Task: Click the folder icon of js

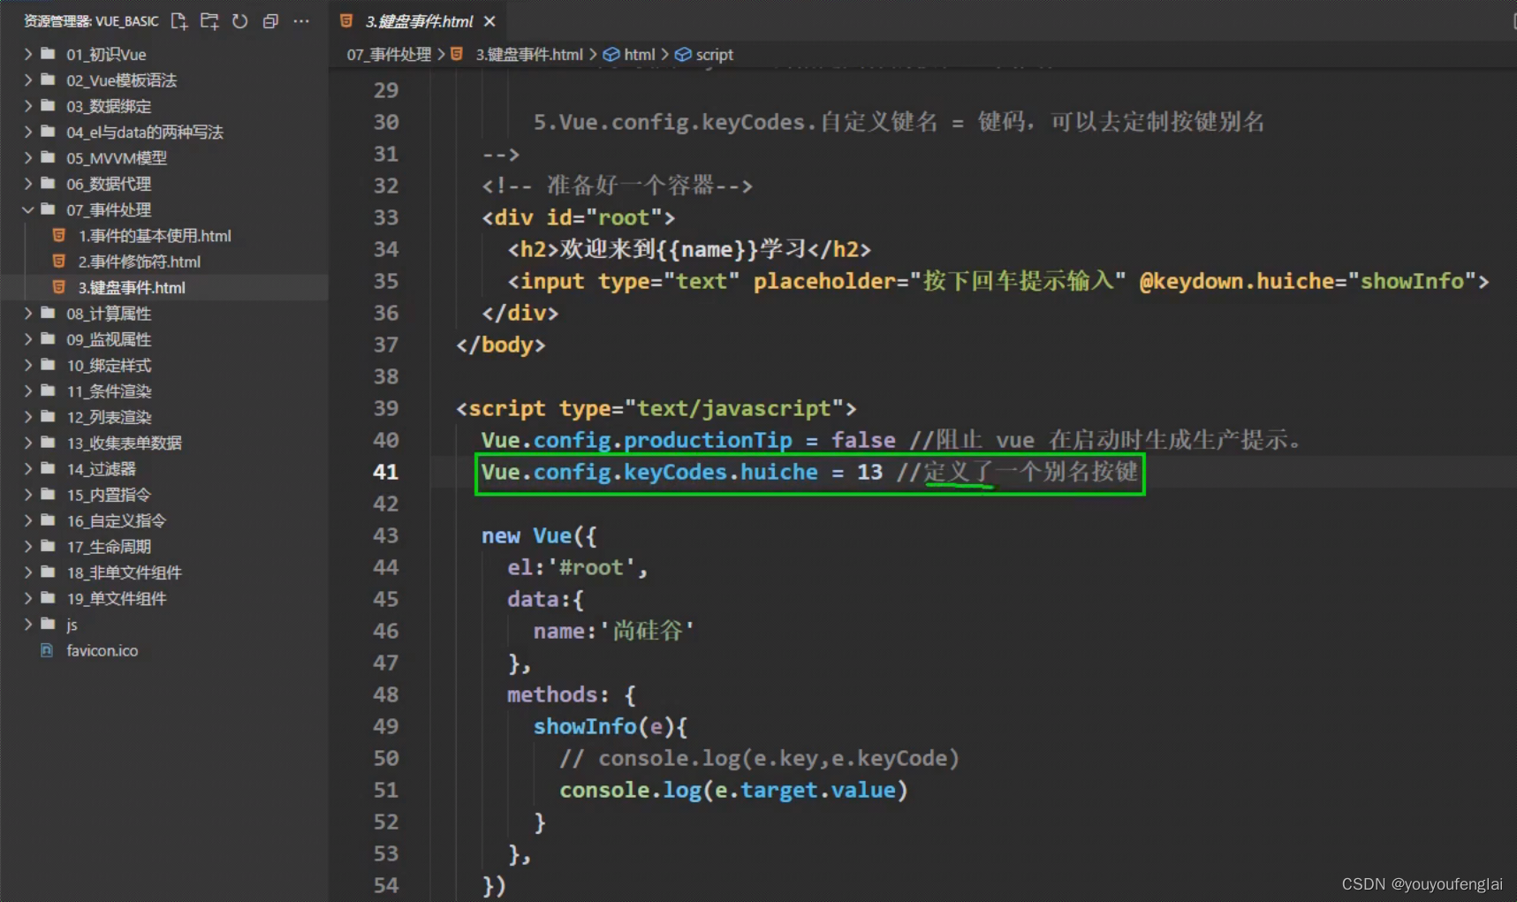Action: [x=49, y=624]
